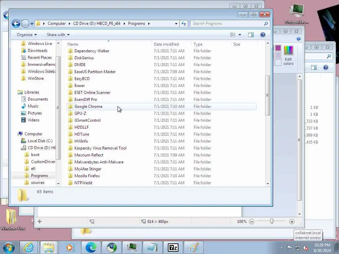Click the Windows Start orb
The height and width of the screenshot is (254, 339).
[9, 248]
